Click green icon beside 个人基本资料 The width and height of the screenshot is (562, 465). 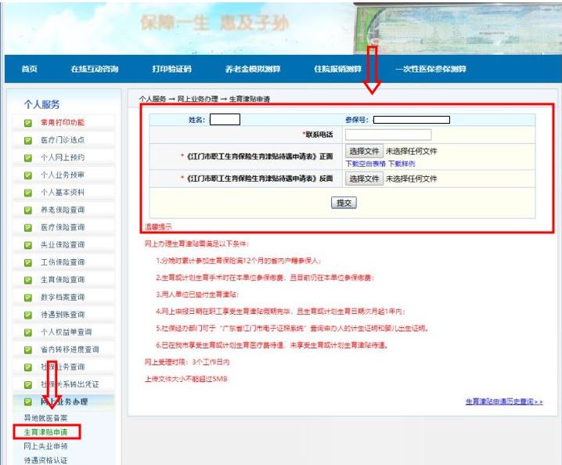pyautogui.click(x=28, y=193)
